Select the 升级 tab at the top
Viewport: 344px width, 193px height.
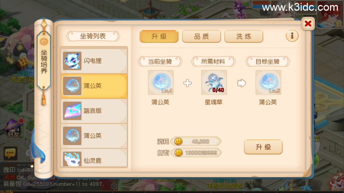click(159, 36)
